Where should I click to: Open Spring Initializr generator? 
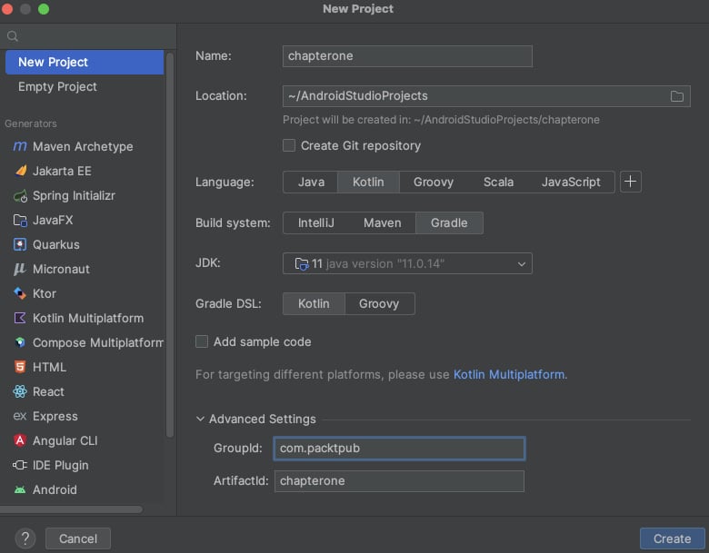tap(85, 195)
